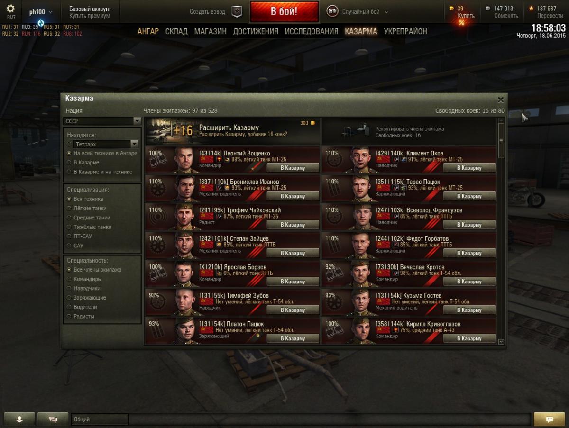569x428 pixels.
Task: Open the СССР nation dropdown
Action: pyautogui.click(x=102, y=121)
